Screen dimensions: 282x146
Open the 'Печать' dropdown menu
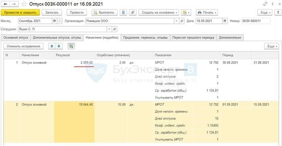pos(207,13)
